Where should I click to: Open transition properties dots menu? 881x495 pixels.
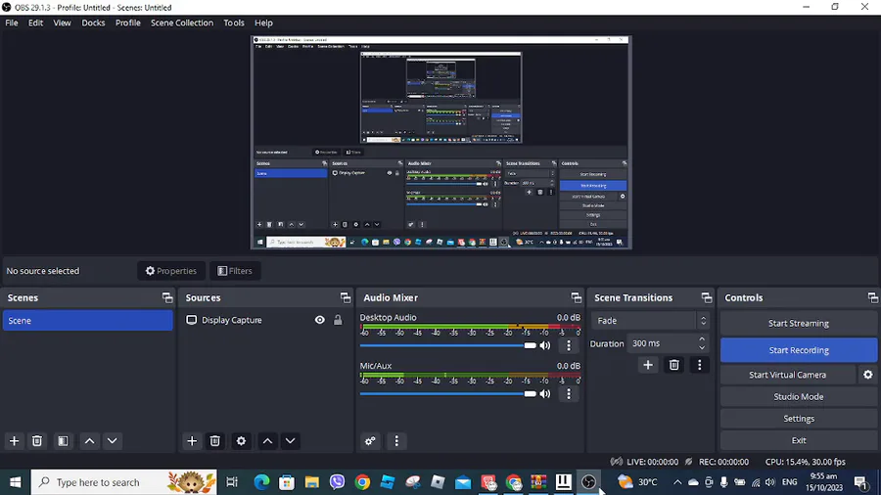(x=700, y=365)
